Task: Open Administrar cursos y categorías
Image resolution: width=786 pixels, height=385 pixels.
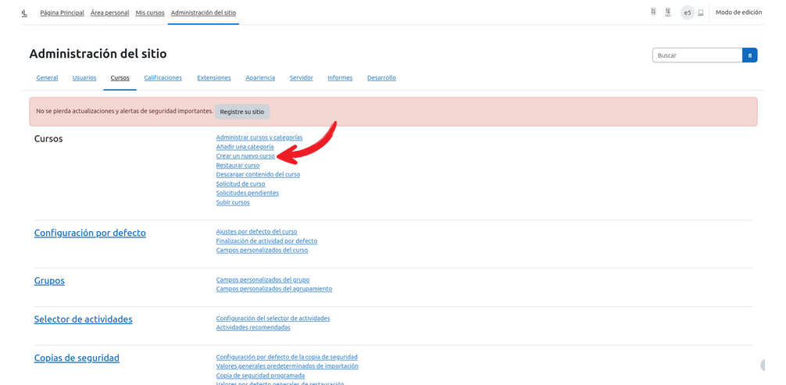Action: [259, 137]
